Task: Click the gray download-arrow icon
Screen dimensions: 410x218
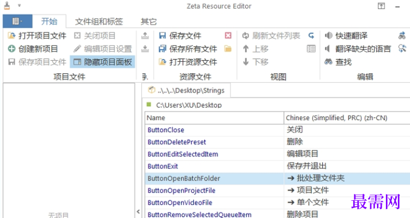Action: pos(145,49)
